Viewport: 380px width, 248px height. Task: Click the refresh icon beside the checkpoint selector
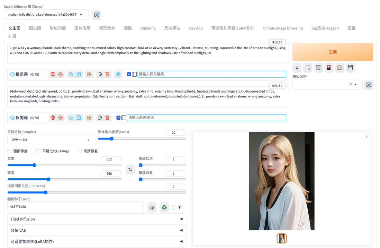click(97, 15)
